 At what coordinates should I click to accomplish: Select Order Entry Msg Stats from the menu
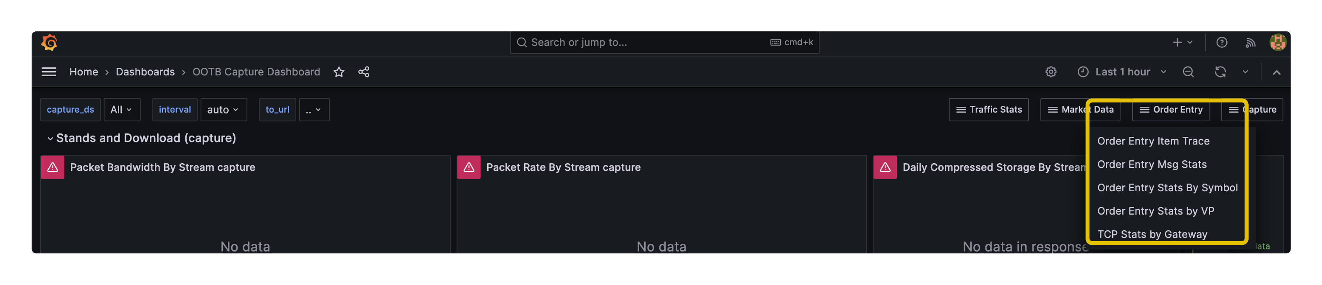1152,164
